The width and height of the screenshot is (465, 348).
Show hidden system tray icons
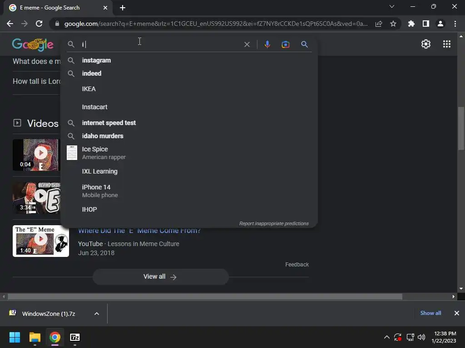(x=387, y=337)
